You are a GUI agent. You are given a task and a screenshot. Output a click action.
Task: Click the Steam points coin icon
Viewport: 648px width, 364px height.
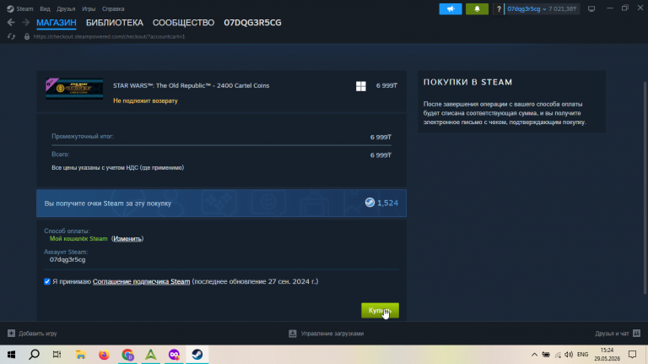pyautogui.click(x=370, y=202)
